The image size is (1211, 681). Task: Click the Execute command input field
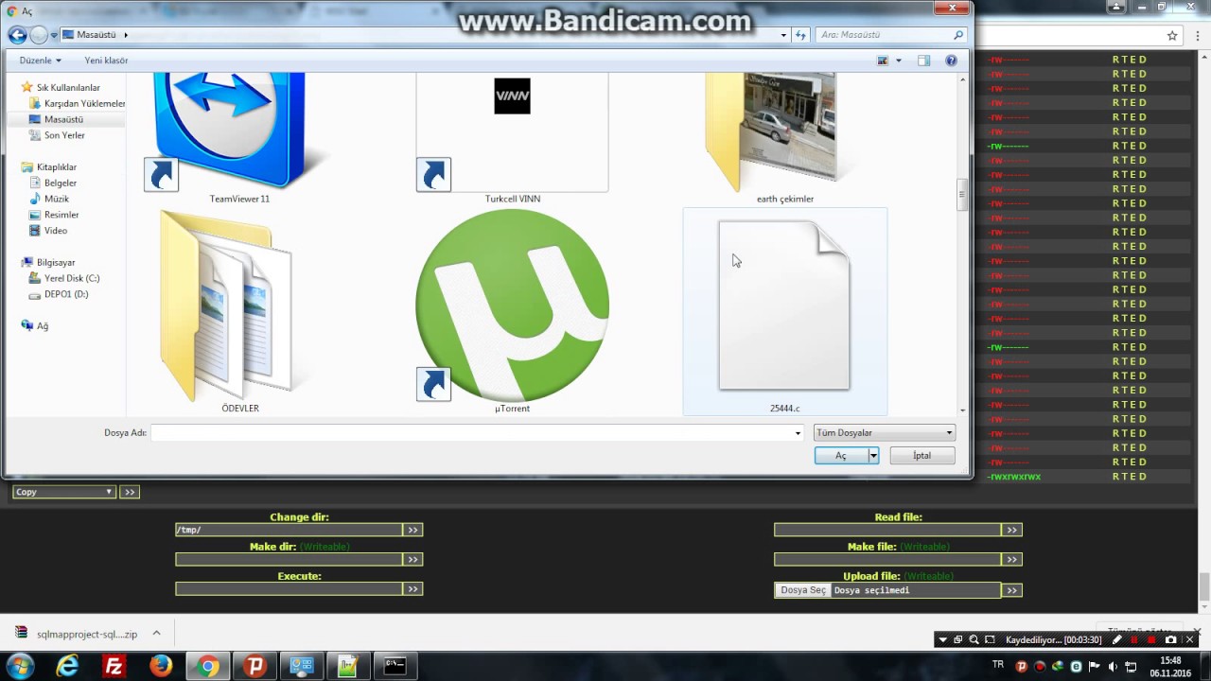tap(289, 588)
